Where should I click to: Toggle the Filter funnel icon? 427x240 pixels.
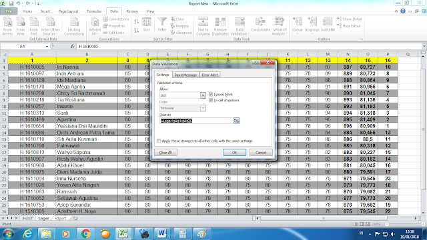tap(162, 25)
